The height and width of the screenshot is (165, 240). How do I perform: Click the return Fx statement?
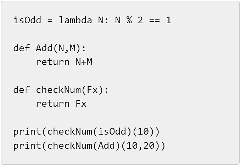click(x=61, y=104)
